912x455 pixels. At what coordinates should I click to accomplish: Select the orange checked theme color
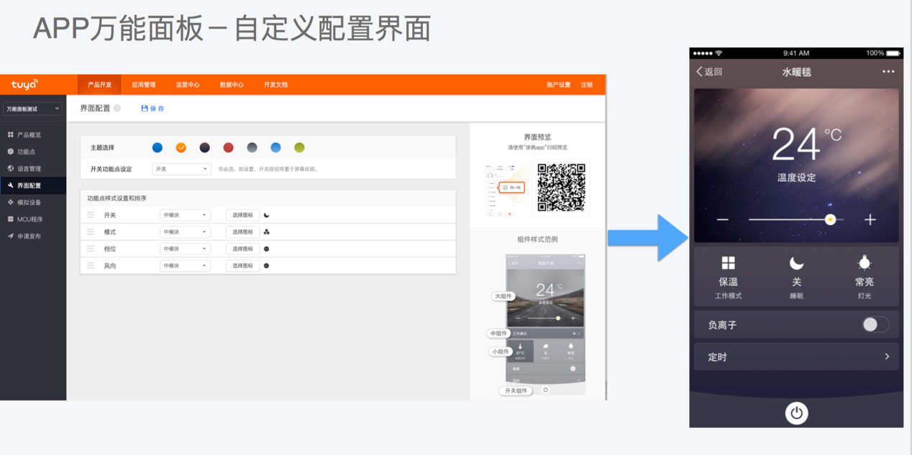181,147
